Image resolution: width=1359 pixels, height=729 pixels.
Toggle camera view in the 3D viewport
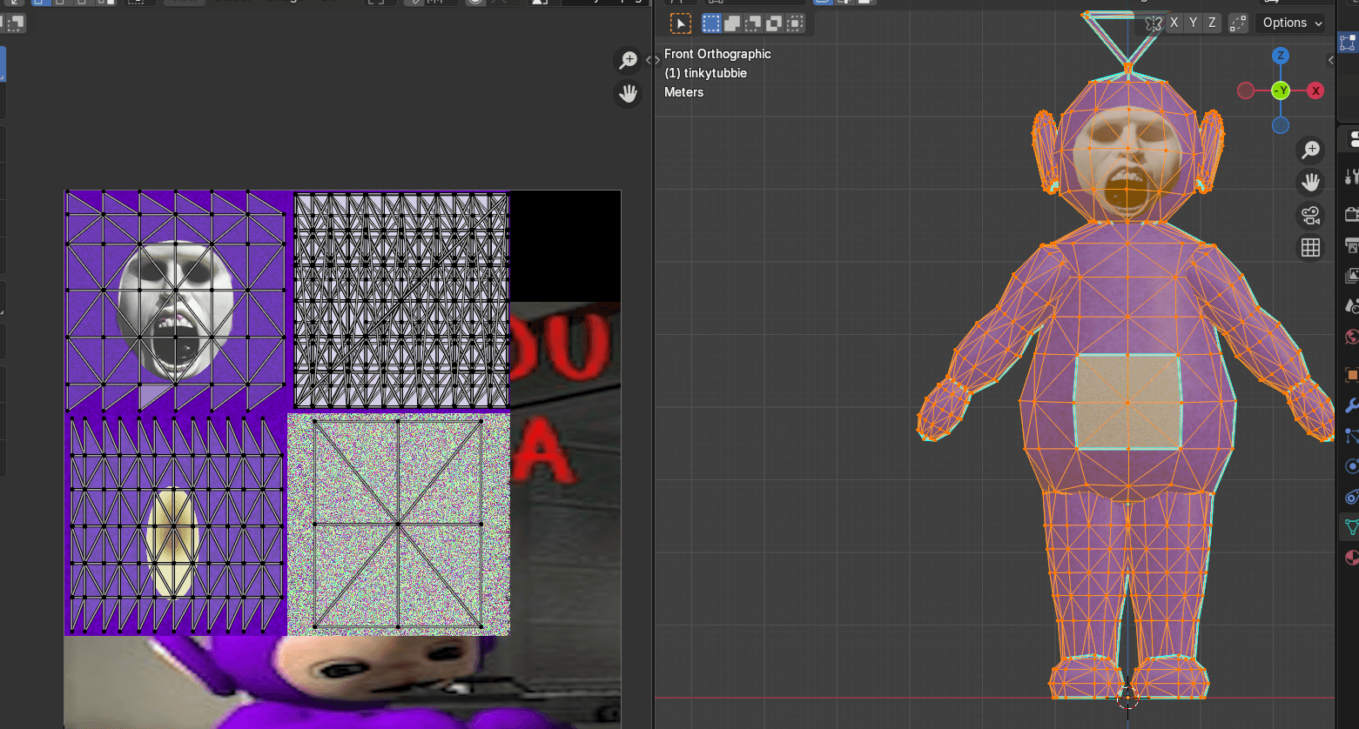1310,215
